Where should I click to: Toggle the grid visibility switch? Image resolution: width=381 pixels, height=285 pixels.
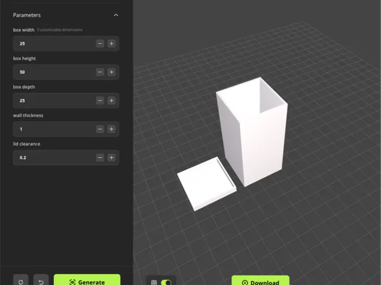(x=166, y=282)
